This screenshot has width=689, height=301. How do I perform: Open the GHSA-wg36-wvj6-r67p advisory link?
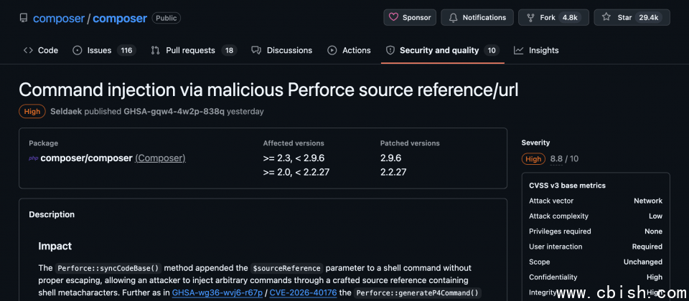coord(218,292)
